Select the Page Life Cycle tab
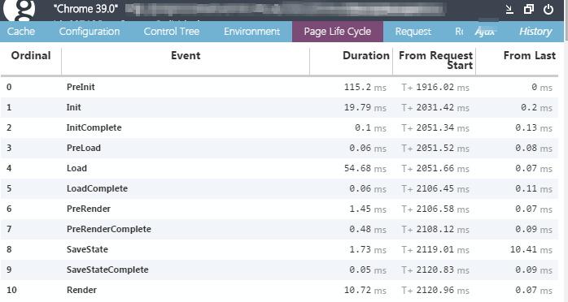This screenshot has width=568, height=302. point(338,32)
